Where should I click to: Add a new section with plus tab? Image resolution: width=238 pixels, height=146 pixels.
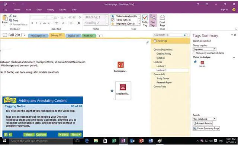coord(99,36)
